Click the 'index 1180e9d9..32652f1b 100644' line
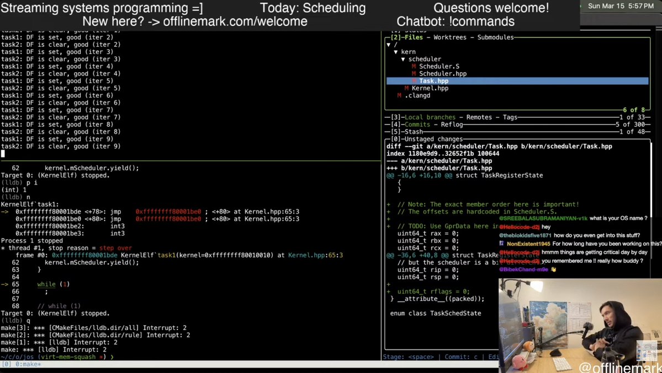The image size is (662, 373). point(442,153)
